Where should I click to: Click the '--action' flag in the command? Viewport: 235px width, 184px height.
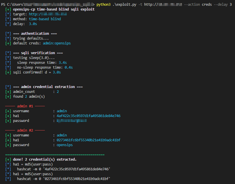coord(192,5)
